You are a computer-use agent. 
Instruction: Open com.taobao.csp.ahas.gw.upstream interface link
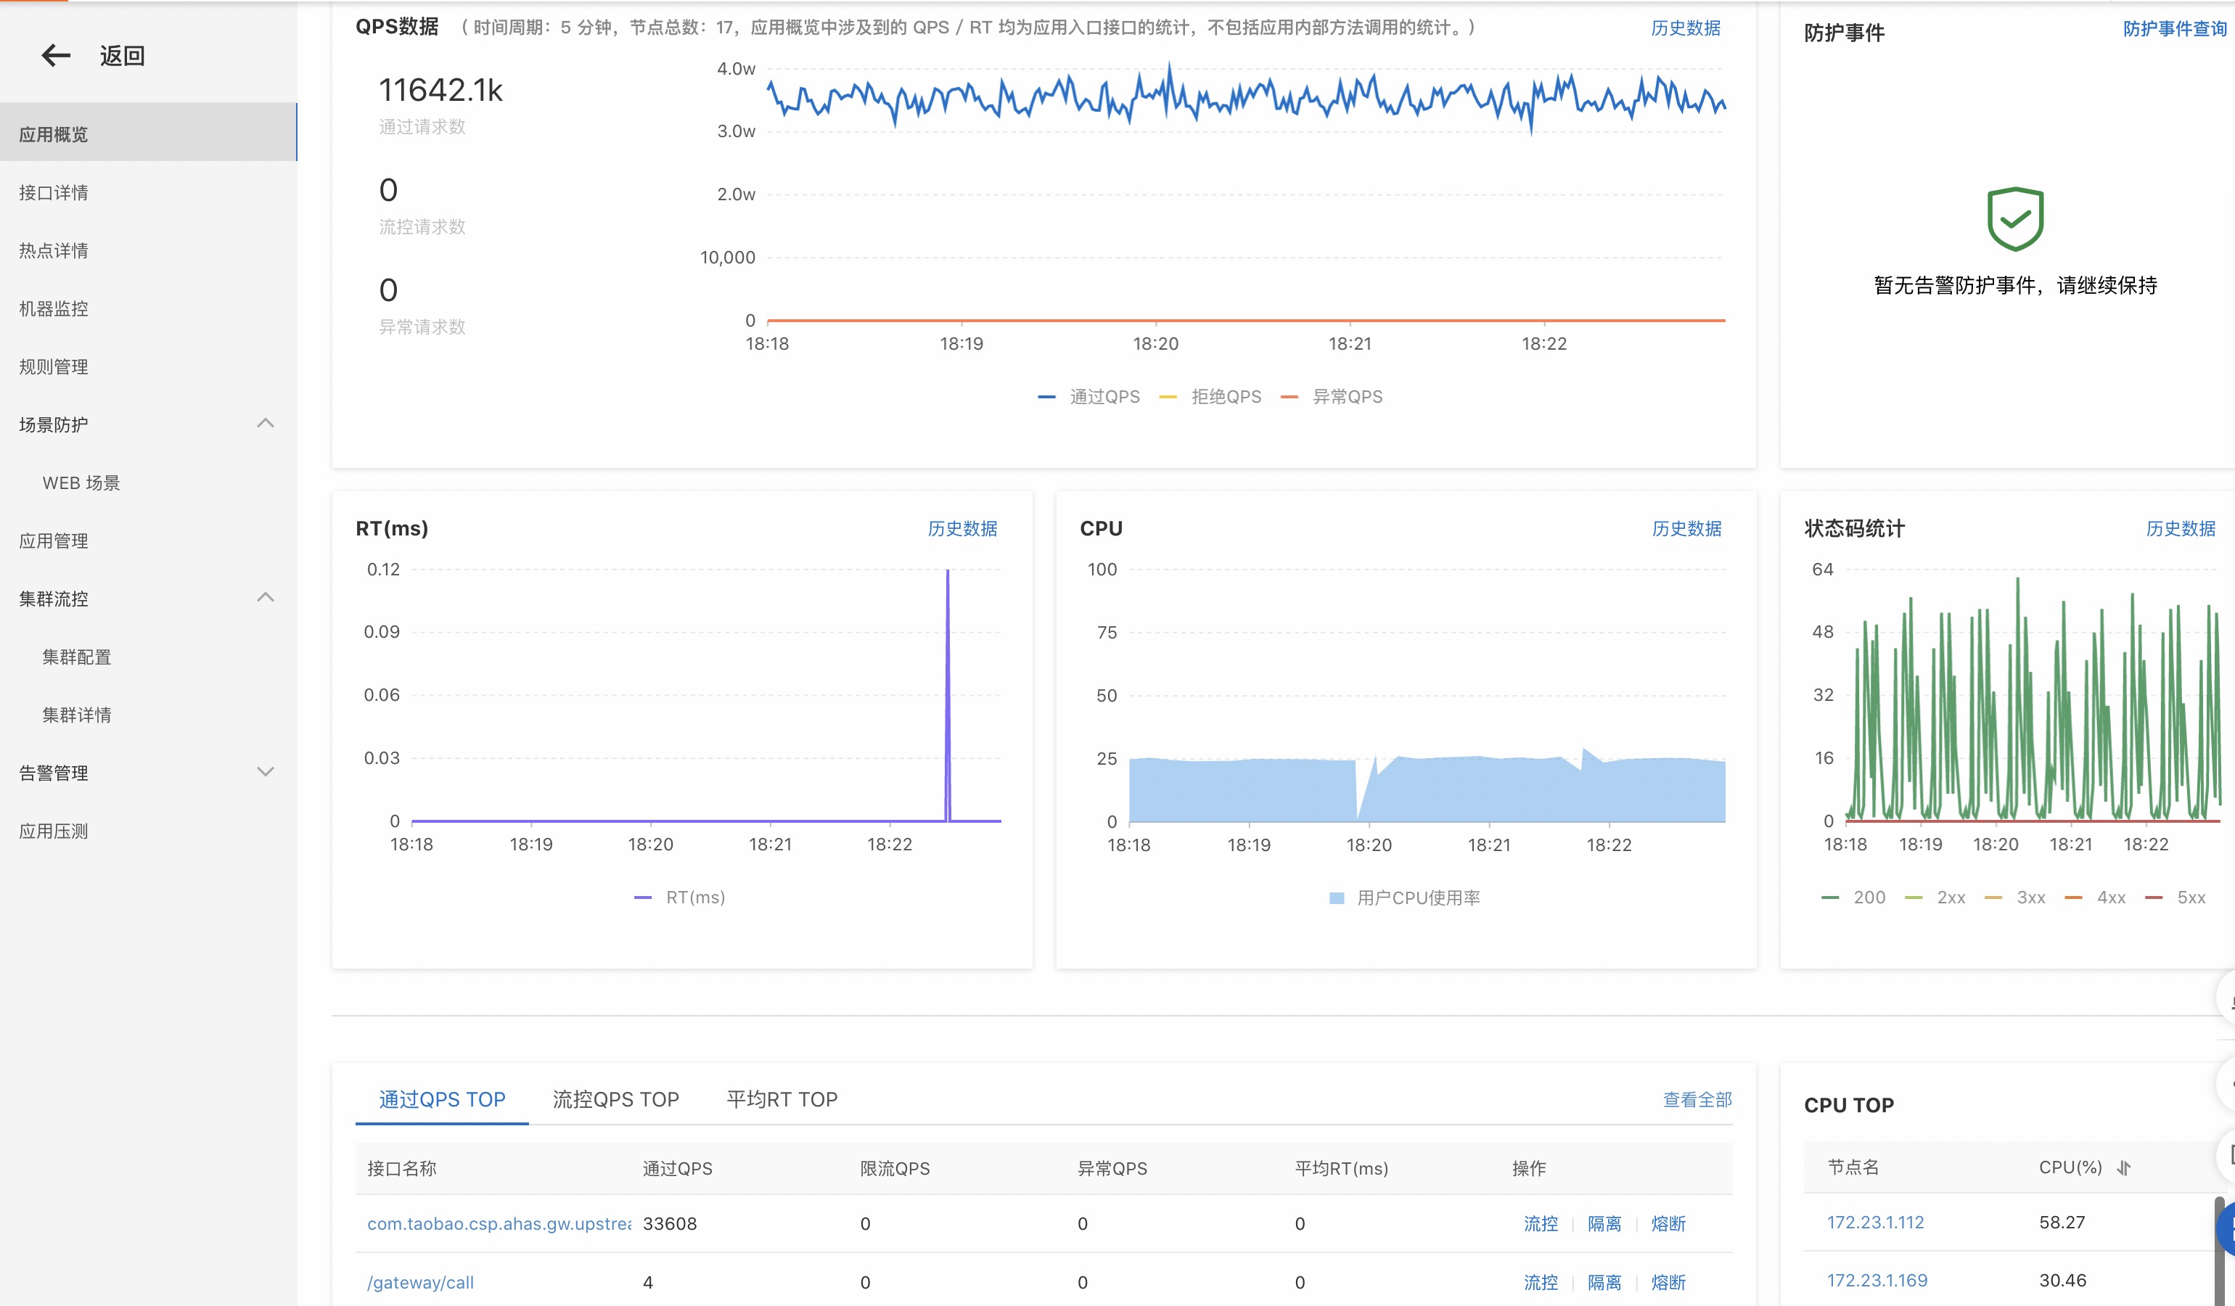click(499, 1223)
